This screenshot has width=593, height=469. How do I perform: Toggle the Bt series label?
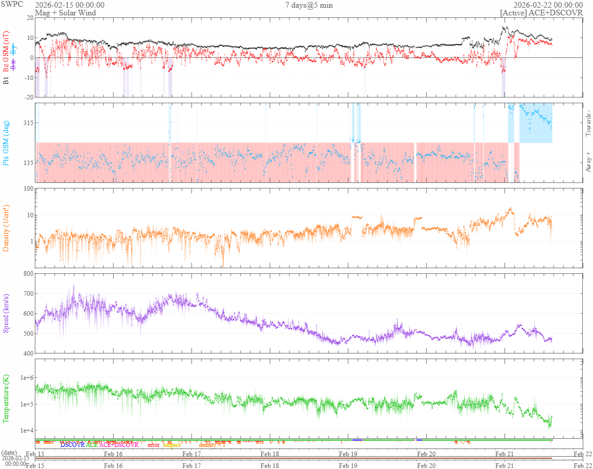point(6,80)
